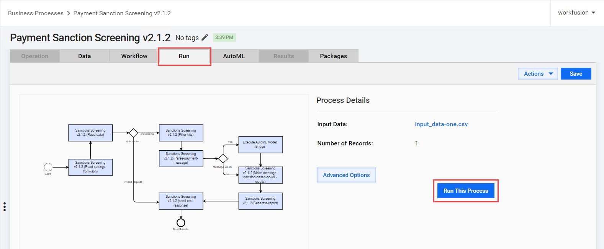Click the Input Data: label
This screenshot has height=249, width=604.
(332, 124)
